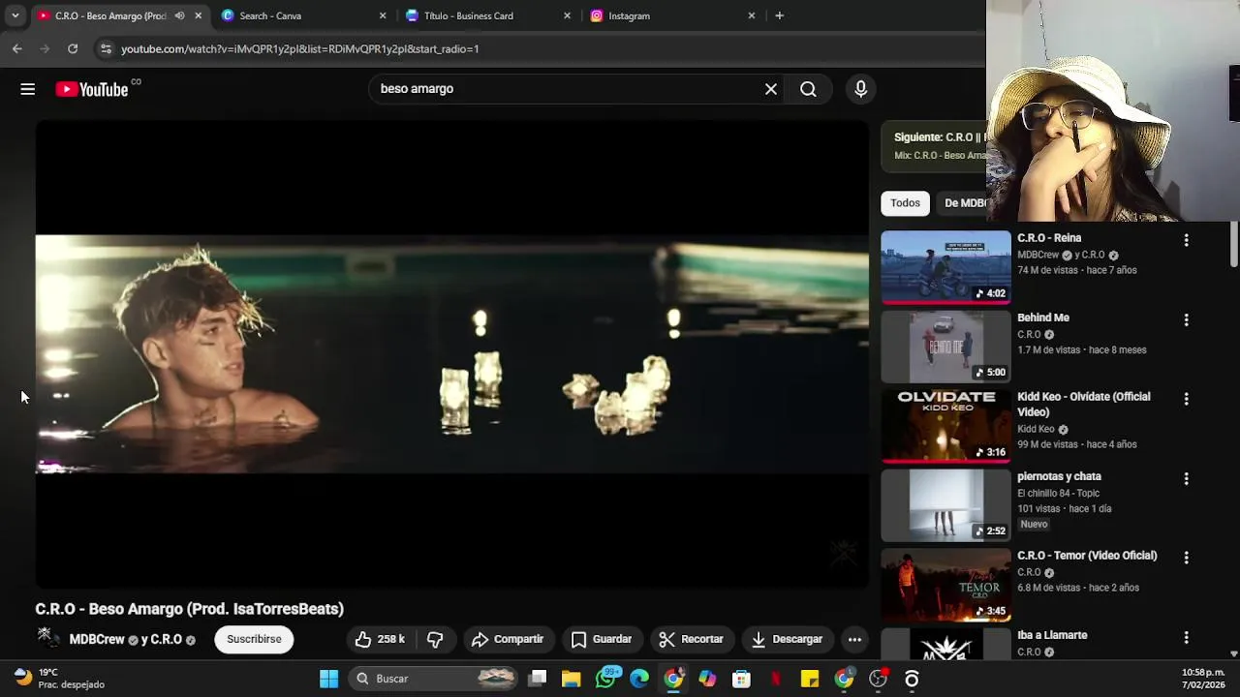Click El chinillo 84 - Topic channel
This screenshot has width=1240, height=697.
[1058, 493]
